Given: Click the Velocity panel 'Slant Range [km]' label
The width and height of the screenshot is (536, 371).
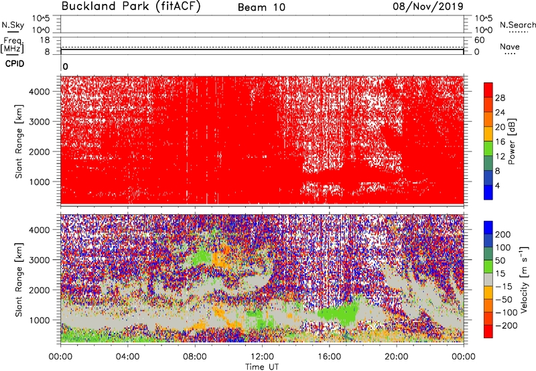Looking at the screenshot, I should point(19,279).
